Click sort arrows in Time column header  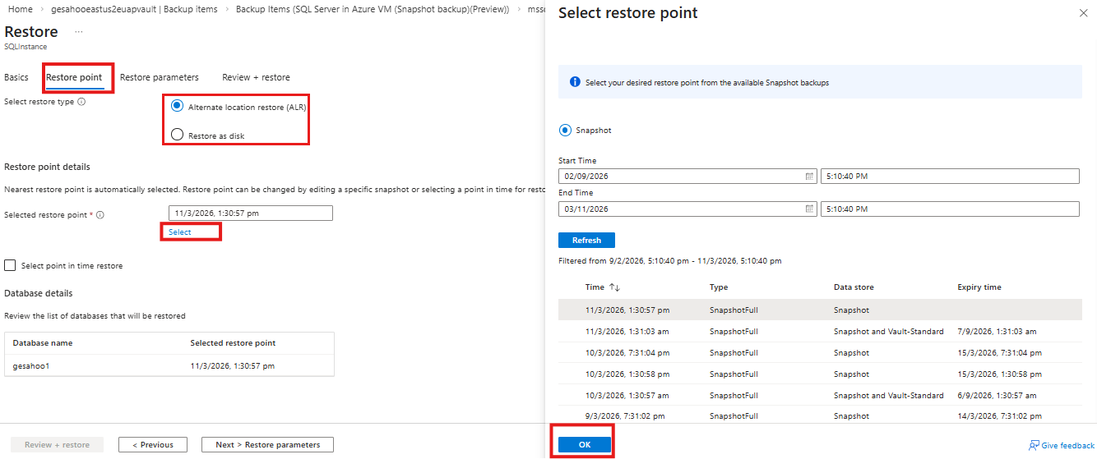click(614, 287)
